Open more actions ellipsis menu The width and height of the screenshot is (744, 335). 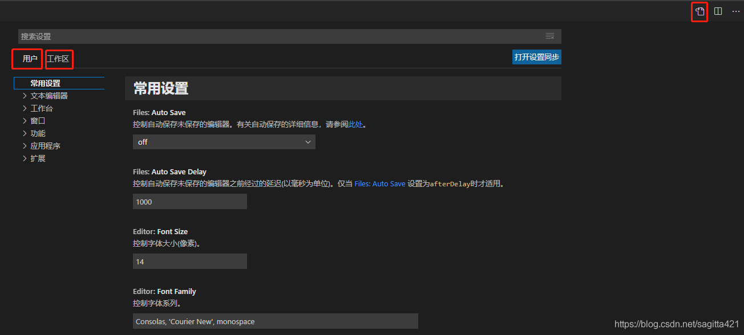tap(735, 11)
